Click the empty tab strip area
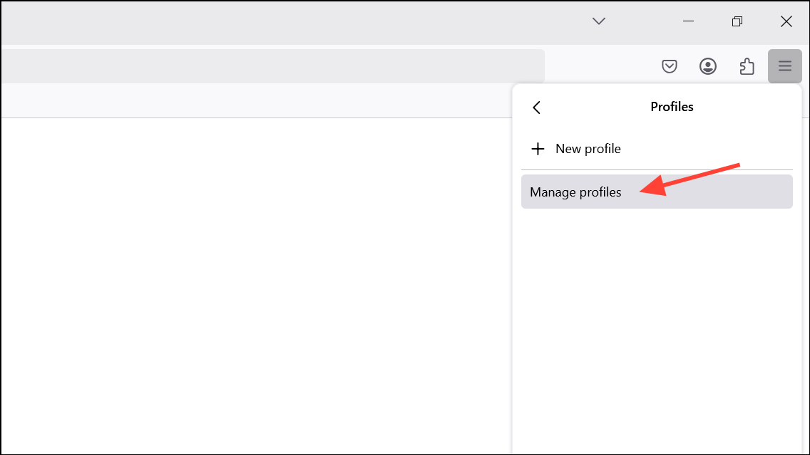 285,21
